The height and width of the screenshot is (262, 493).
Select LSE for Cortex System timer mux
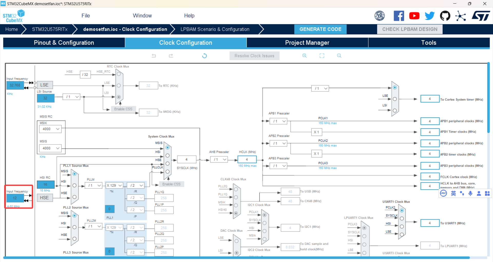(x=395, y=99)
